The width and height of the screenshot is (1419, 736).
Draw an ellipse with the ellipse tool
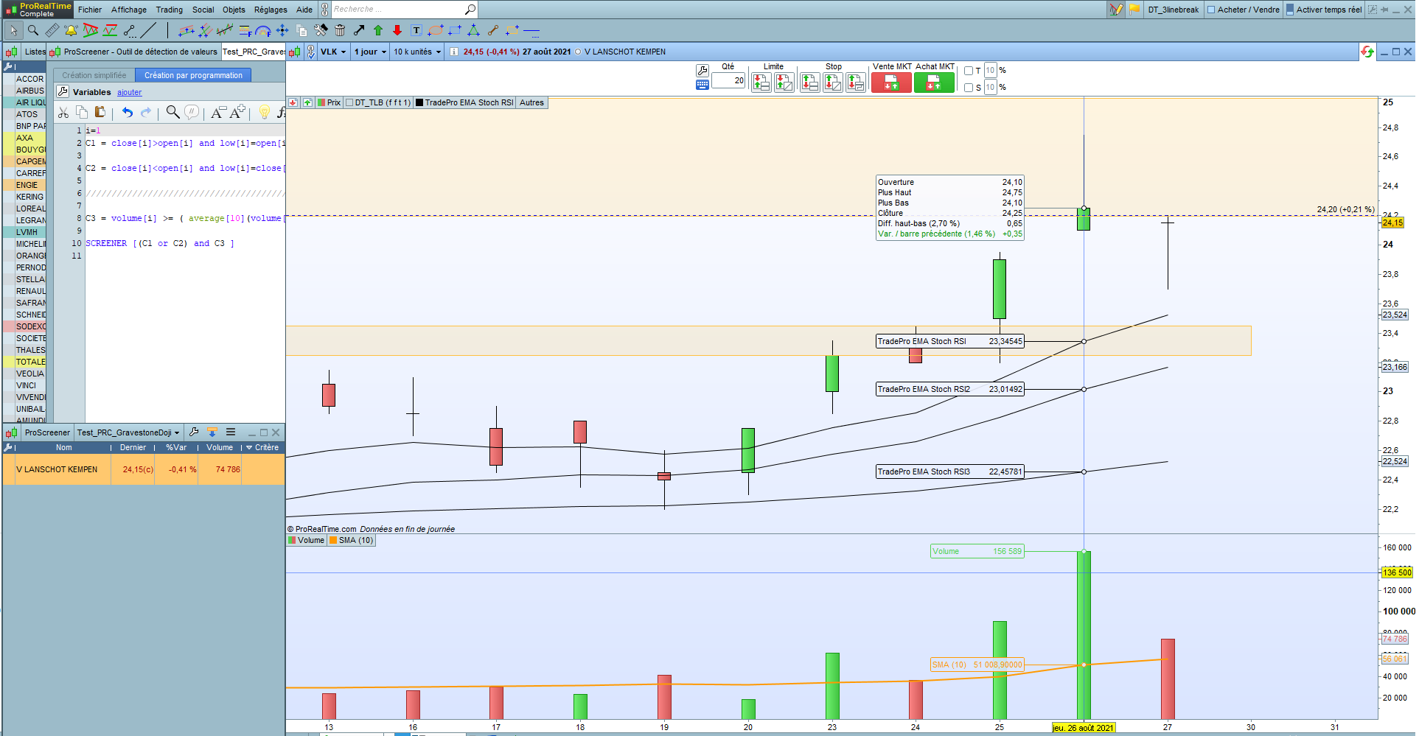(x=436, y=30)
